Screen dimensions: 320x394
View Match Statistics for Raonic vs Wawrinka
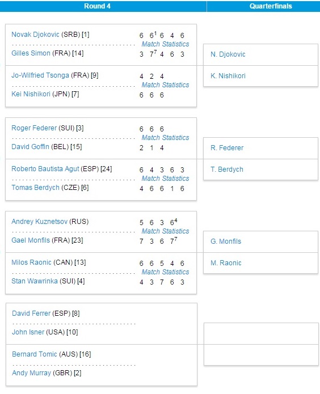[165, 272]
